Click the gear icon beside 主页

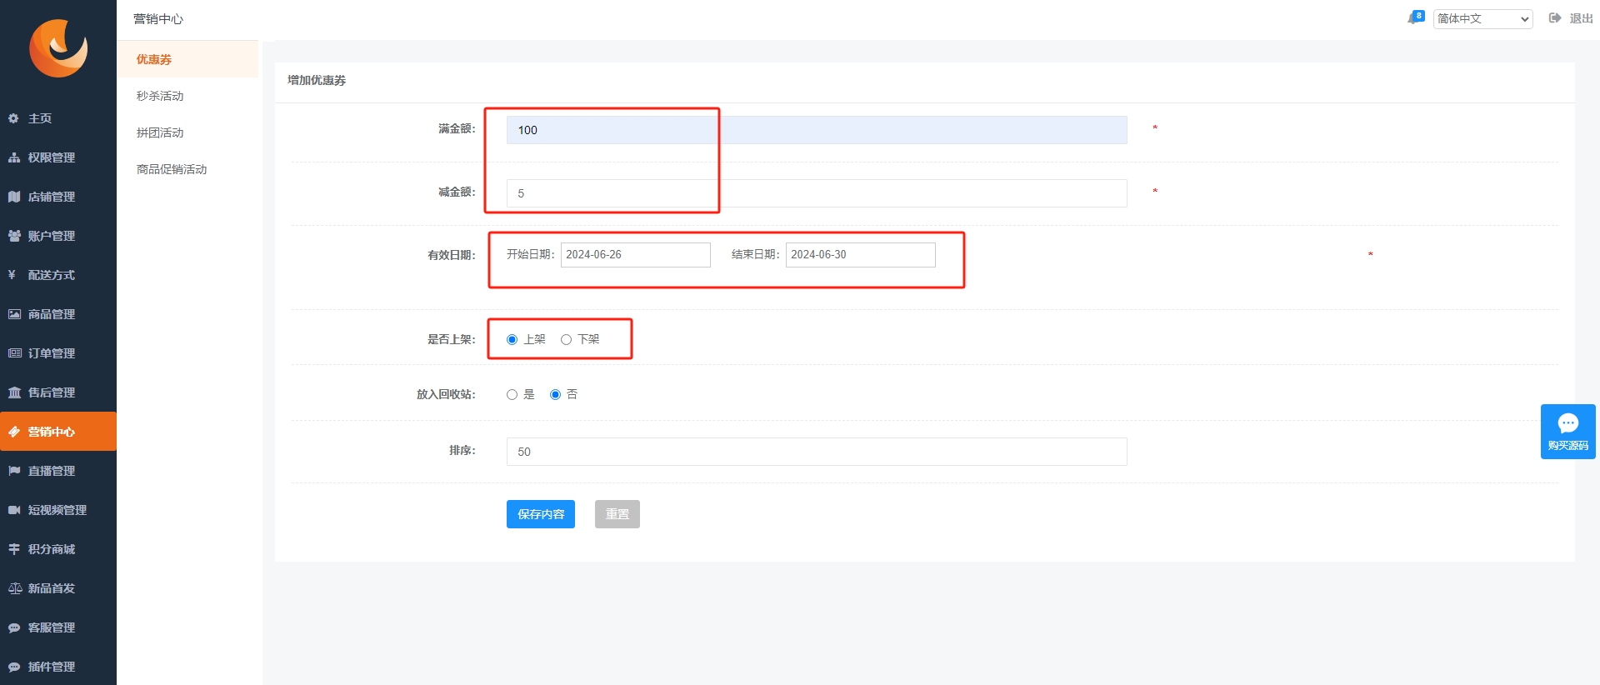tap(13, 118)
